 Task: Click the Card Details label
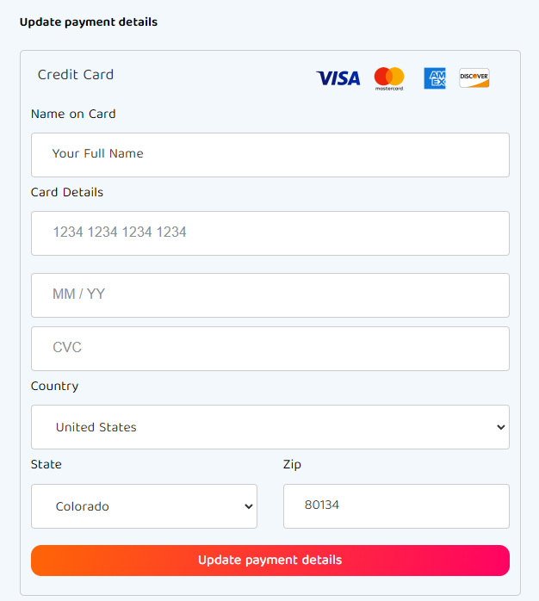coord(67,192)
